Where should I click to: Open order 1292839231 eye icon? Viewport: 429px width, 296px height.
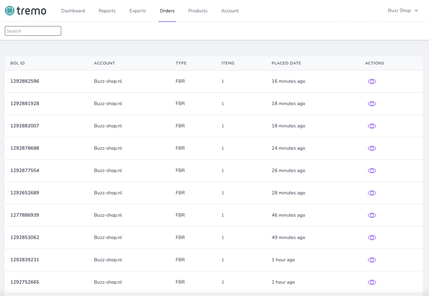tap(372, 260)
